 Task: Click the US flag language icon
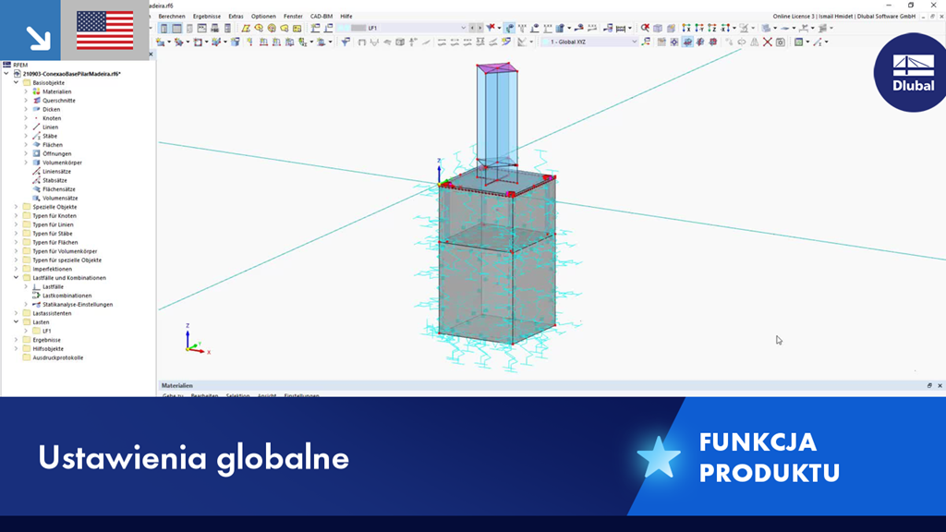click(105, 30)
